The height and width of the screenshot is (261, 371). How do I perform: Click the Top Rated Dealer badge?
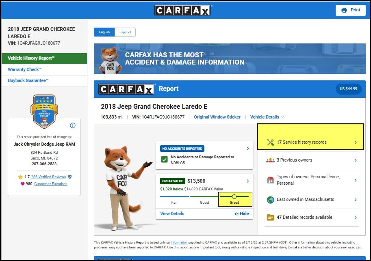click(x=44, y=111)
